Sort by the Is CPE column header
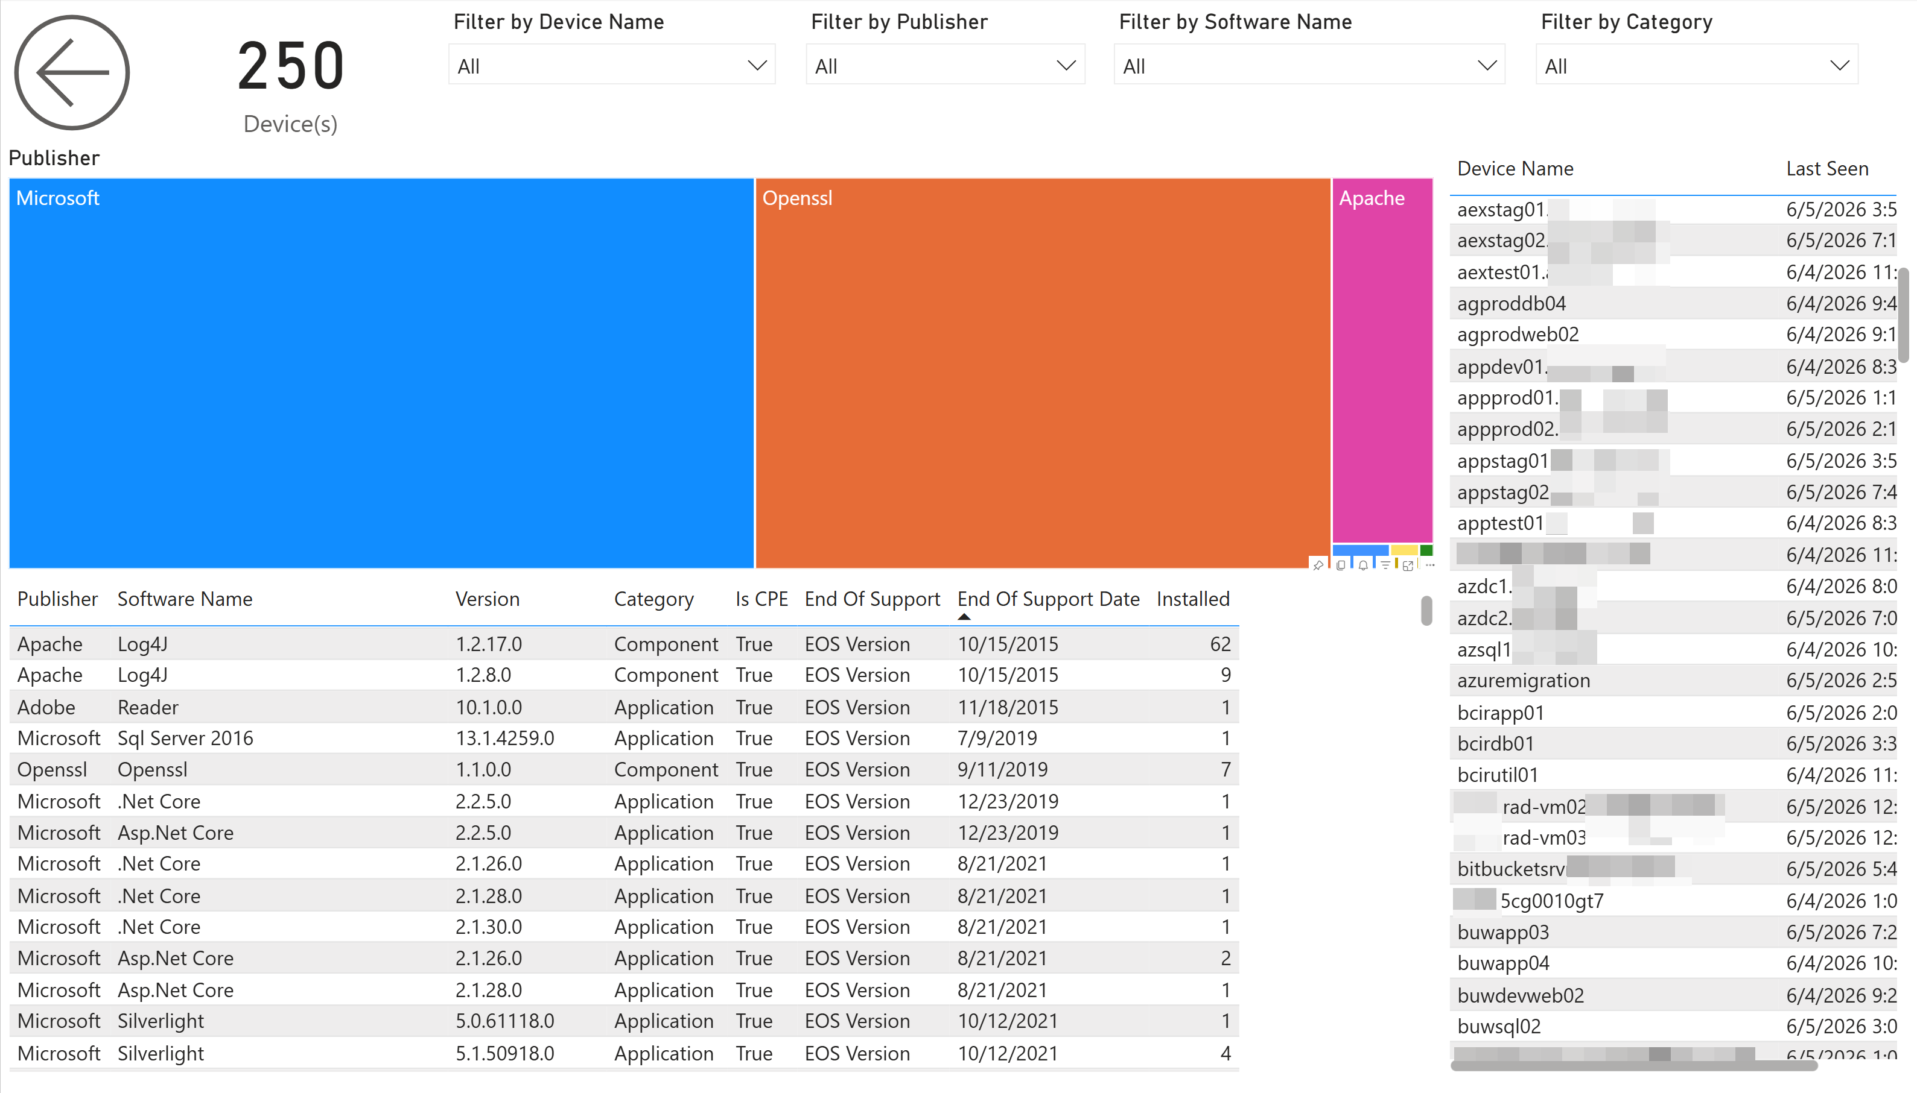The width and height of the screenshot is (1917, 1093). click(761, 599)
